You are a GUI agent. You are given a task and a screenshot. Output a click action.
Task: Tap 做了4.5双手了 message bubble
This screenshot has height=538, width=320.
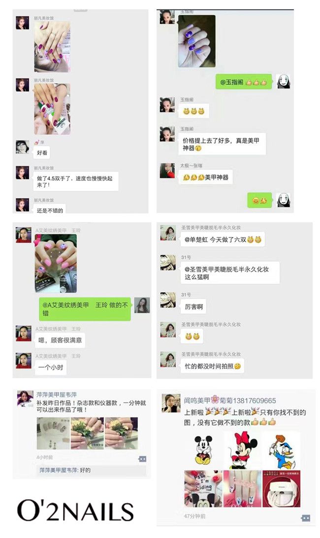76,181
